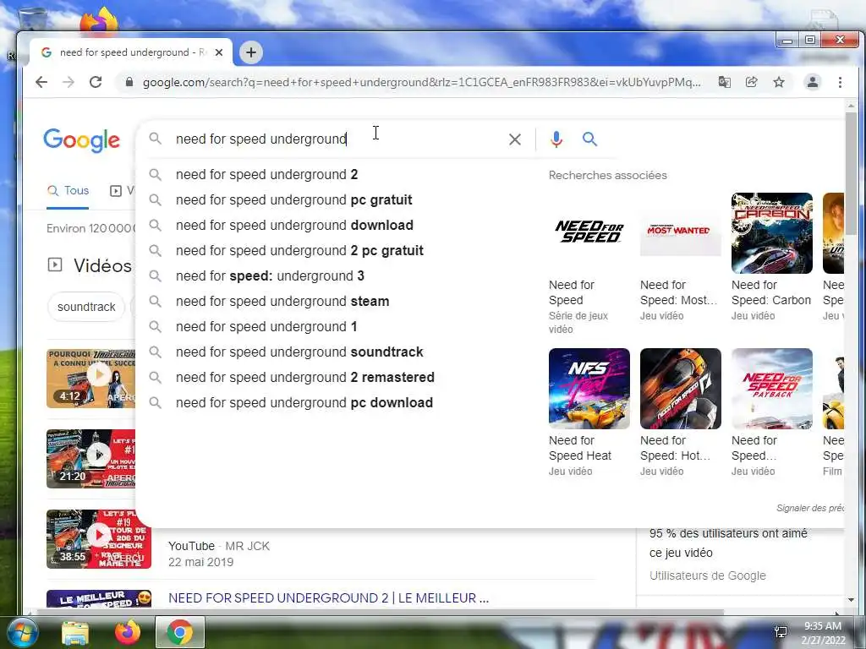The height and width of the screenshot is (649, 866).
Task: Choose suggestion 'need for speed: underground 3'
Action: [x=270, y=276]
